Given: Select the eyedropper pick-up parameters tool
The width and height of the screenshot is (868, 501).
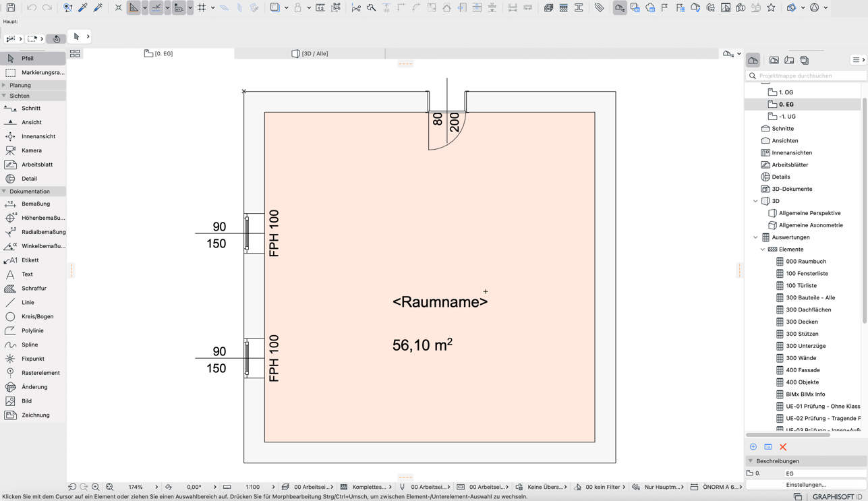Looking at the screenshot, I should pyautogui.click(x=83, y=8).
